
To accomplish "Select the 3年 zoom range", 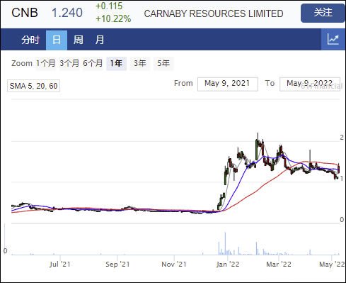I will click(x=140, y=63).
